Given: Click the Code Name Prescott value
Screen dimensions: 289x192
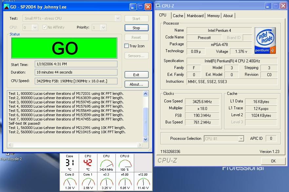Looking at the screenshot, I should pos(204,38).
